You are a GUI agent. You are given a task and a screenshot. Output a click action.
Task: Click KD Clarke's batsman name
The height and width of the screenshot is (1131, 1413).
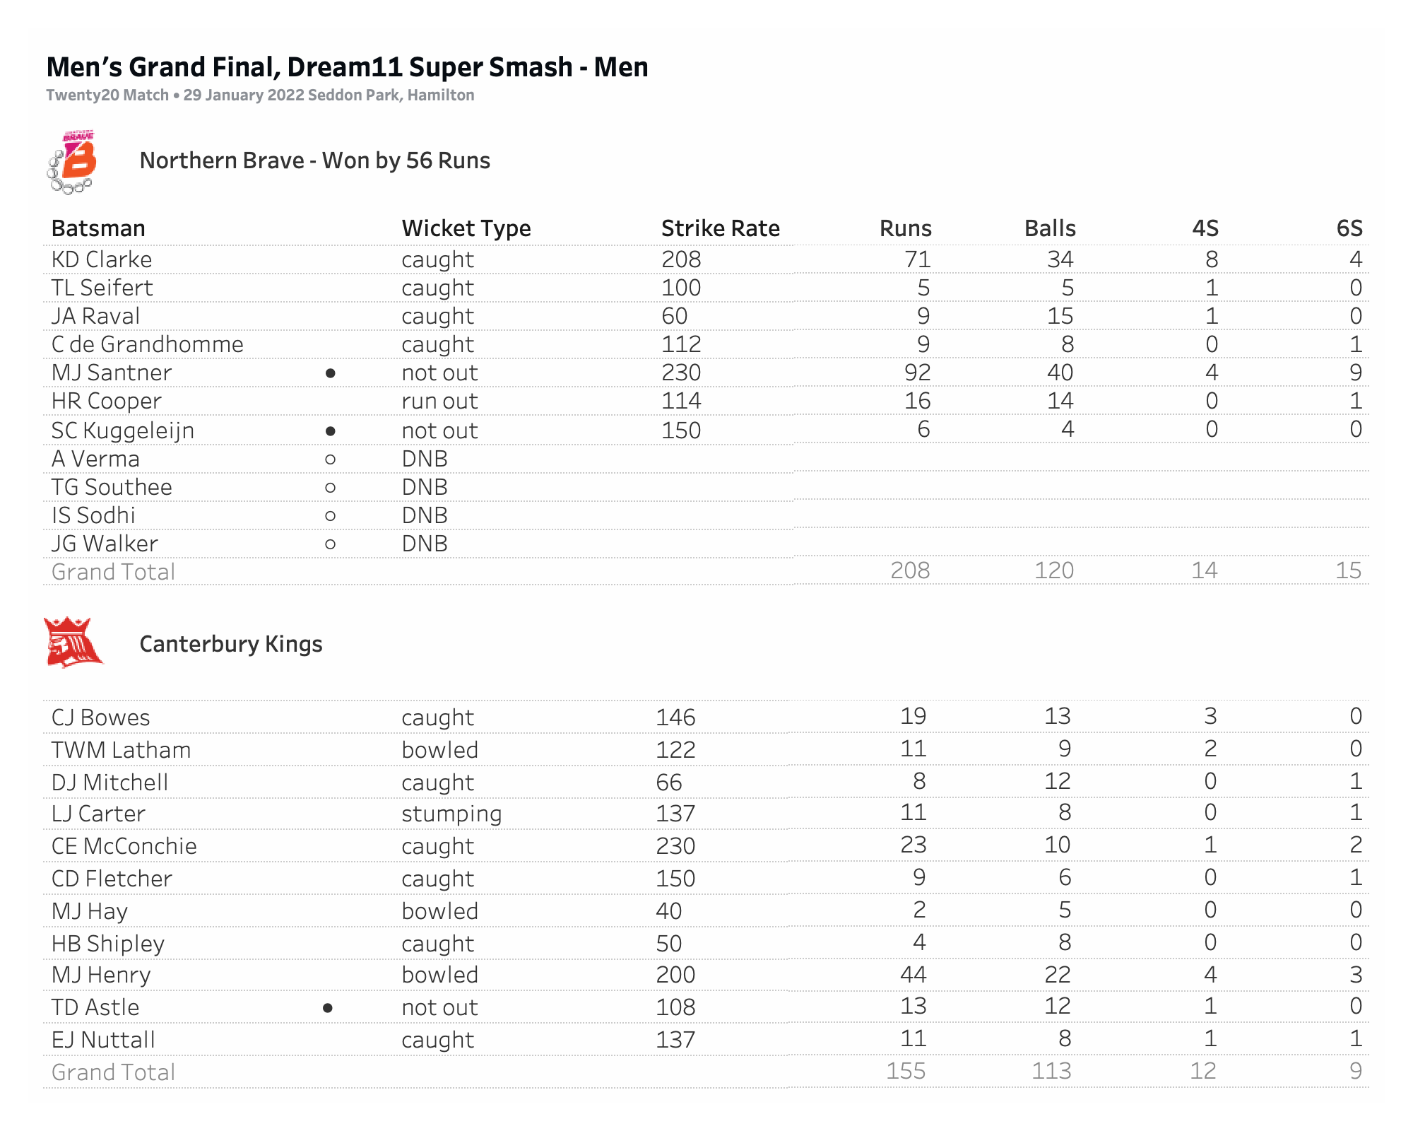pos(102,259)
